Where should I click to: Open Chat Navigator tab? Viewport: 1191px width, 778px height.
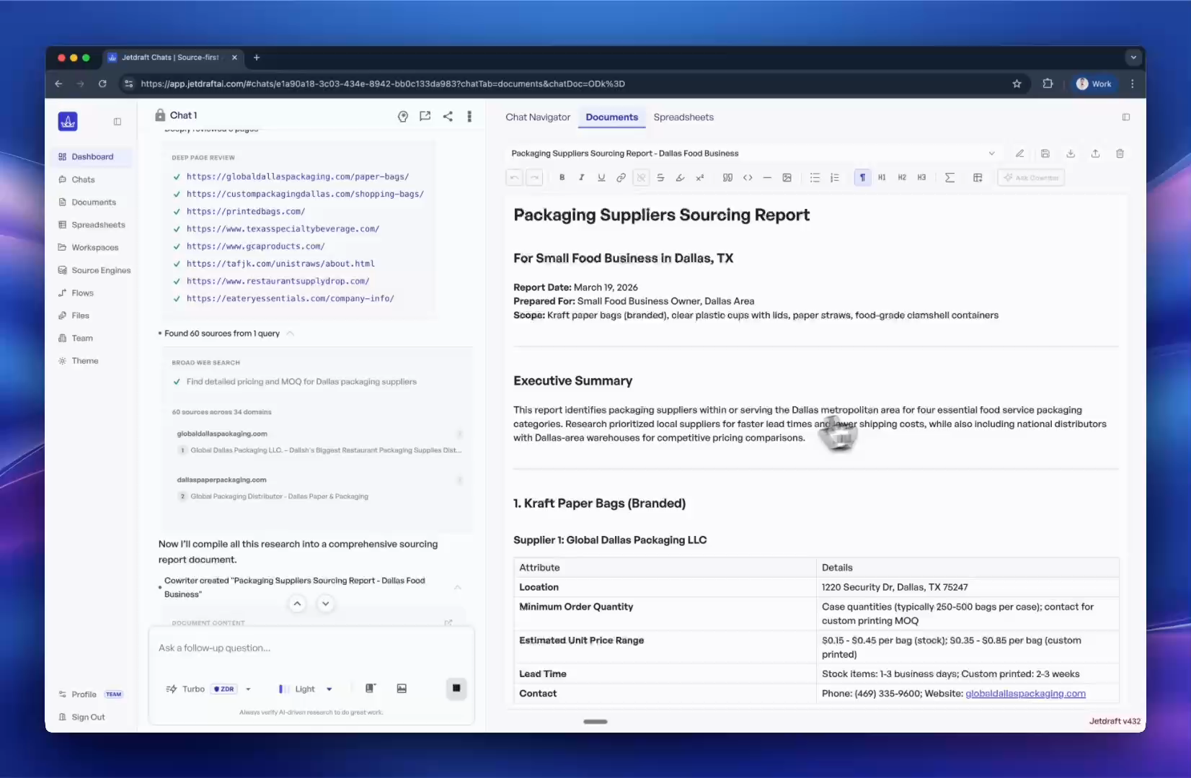tap(537, 117)
